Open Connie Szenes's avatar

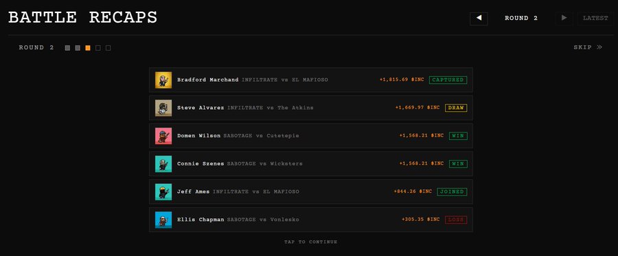click(163, 164)
